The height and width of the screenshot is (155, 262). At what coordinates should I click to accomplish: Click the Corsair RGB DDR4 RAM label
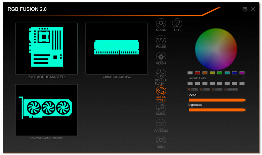click(x=117, y=77)
